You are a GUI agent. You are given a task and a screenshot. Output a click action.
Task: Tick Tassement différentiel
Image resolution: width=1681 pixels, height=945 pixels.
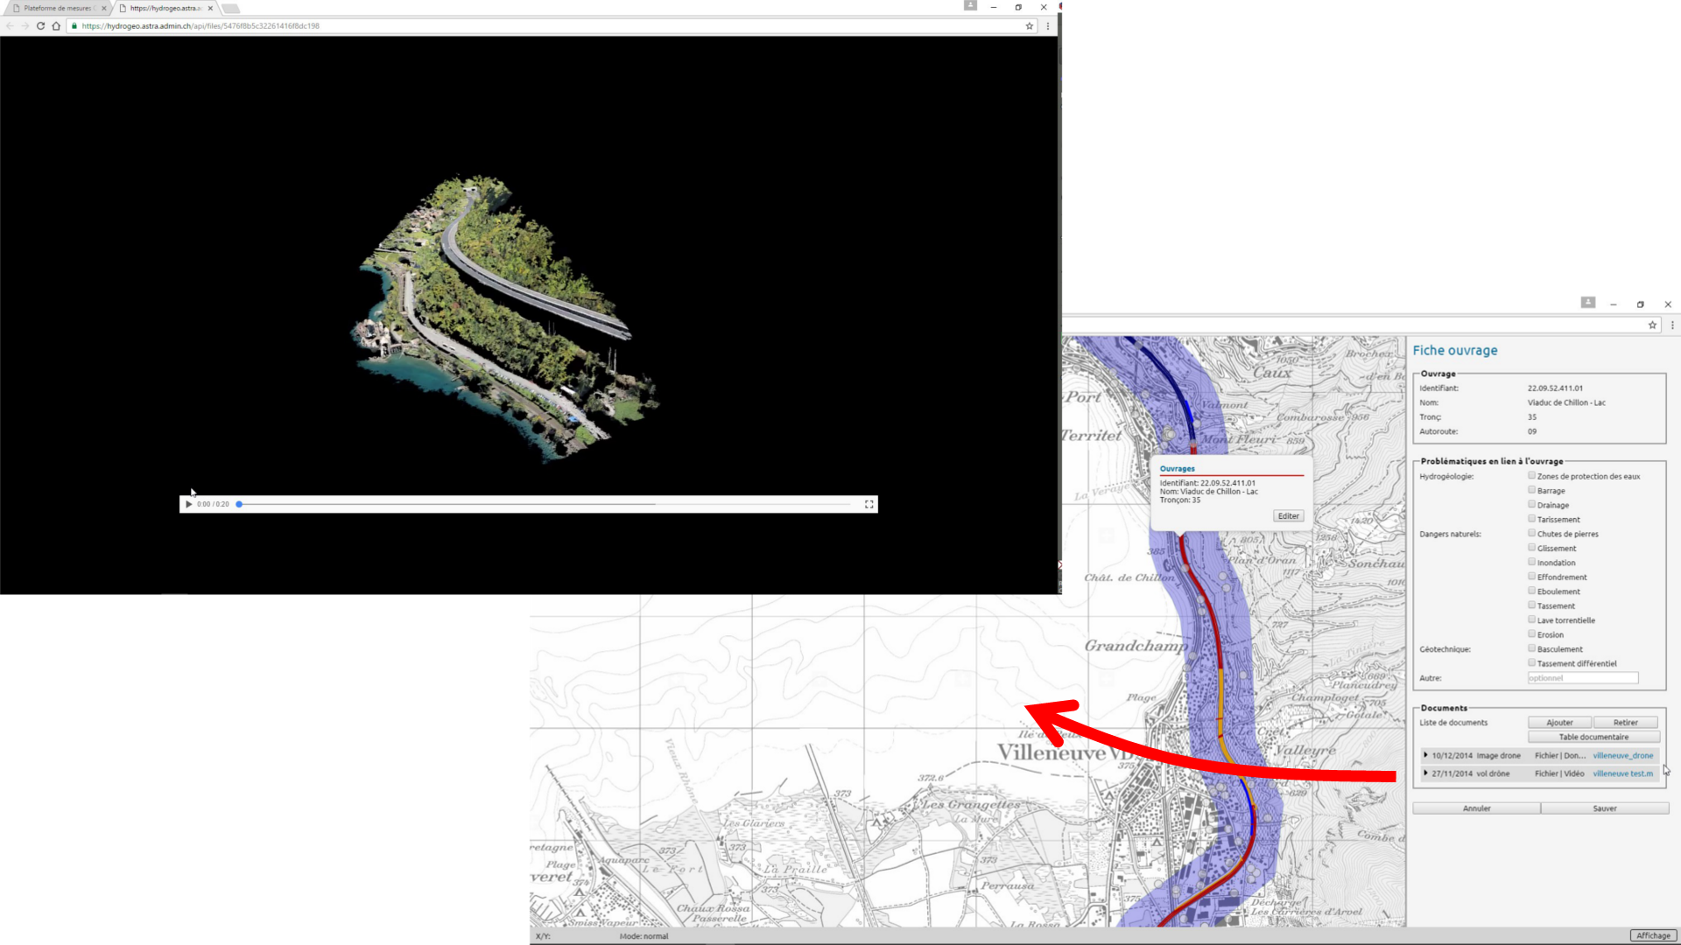click(1532, 663)
